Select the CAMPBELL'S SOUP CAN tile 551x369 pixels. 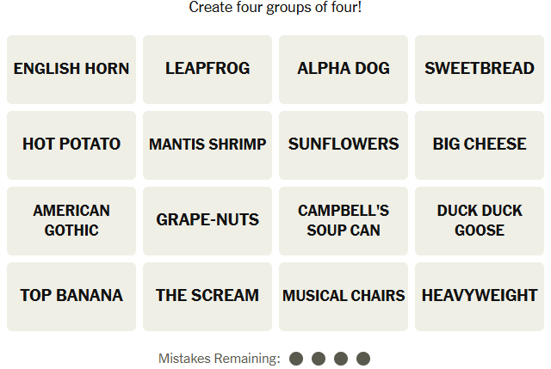[344, 221]
